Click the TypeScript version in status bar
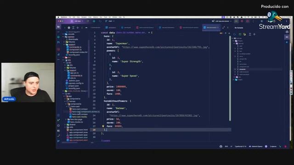Screen dimensions: 294x165 coord(240,146)
